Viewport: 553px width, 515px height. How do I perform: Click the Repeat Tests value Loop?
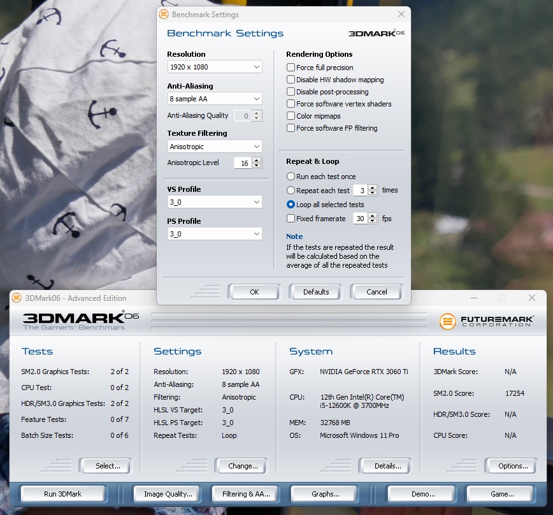(229, 435)
